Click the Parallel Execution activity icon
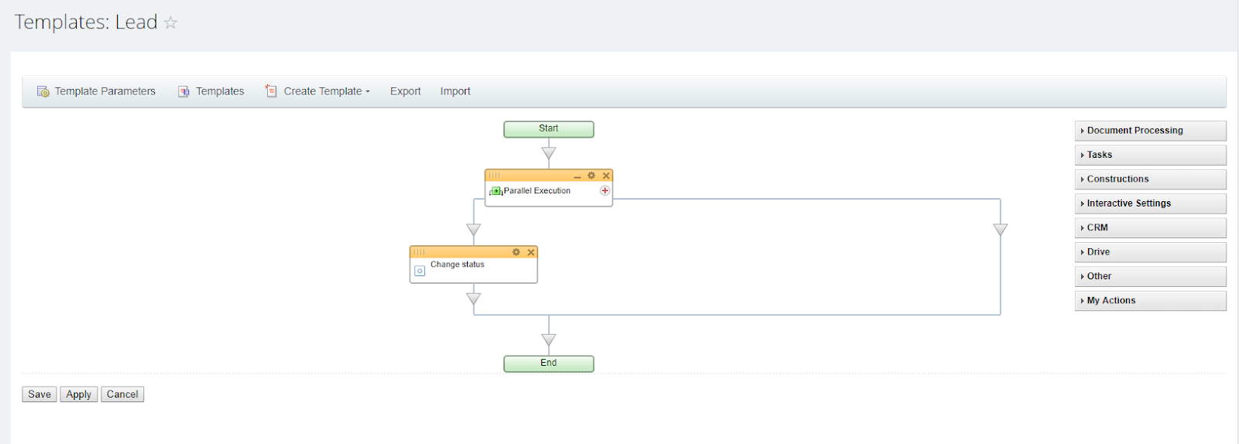Screen dimensions: 1239x444 click(496, 191)
